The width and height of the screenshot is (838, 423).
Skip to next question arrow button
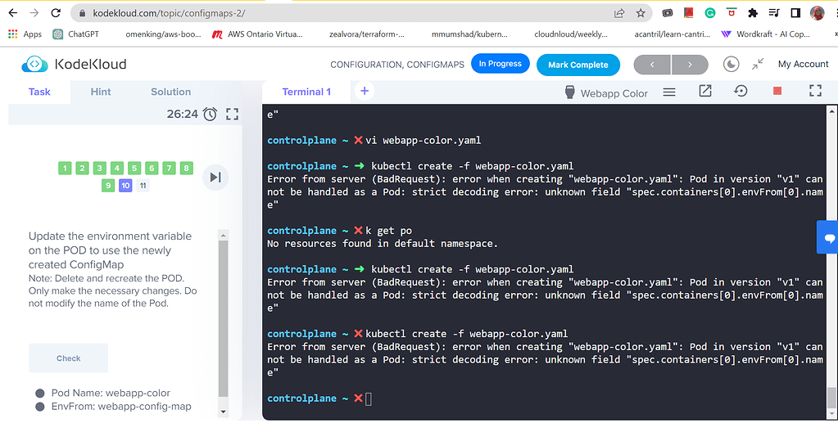click(215, 177)
